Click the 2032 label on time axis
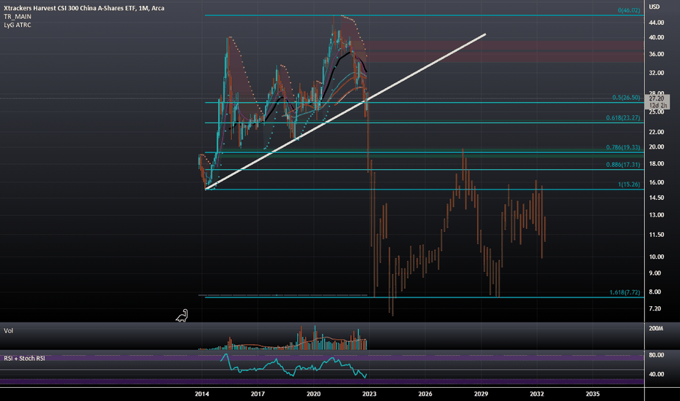The width and height of the screenshot is (680, 401). point(537,394)
